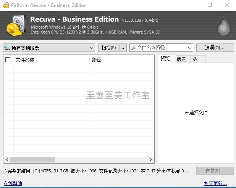Screen dimensions: 236x188
Task: Toggle the select-all checkbox in file list header
Action: point(8,59)
